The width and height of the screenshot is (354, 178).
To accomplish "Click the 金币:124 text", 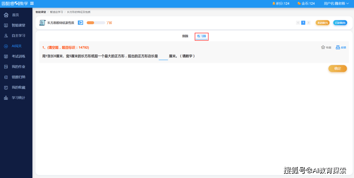I will pyautogui.click(x=308, y=3).
